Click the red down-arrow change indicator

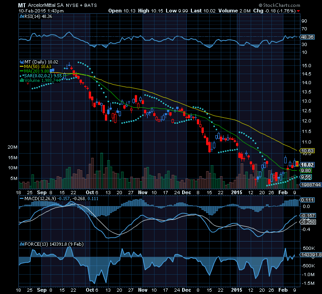[x=298, y=11]
